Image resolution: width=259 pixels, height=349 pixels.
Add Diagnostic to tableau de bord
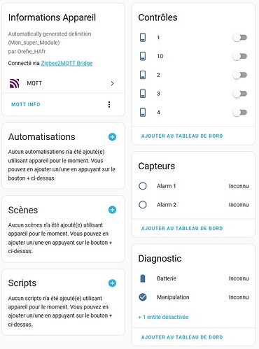coord(182,337)
